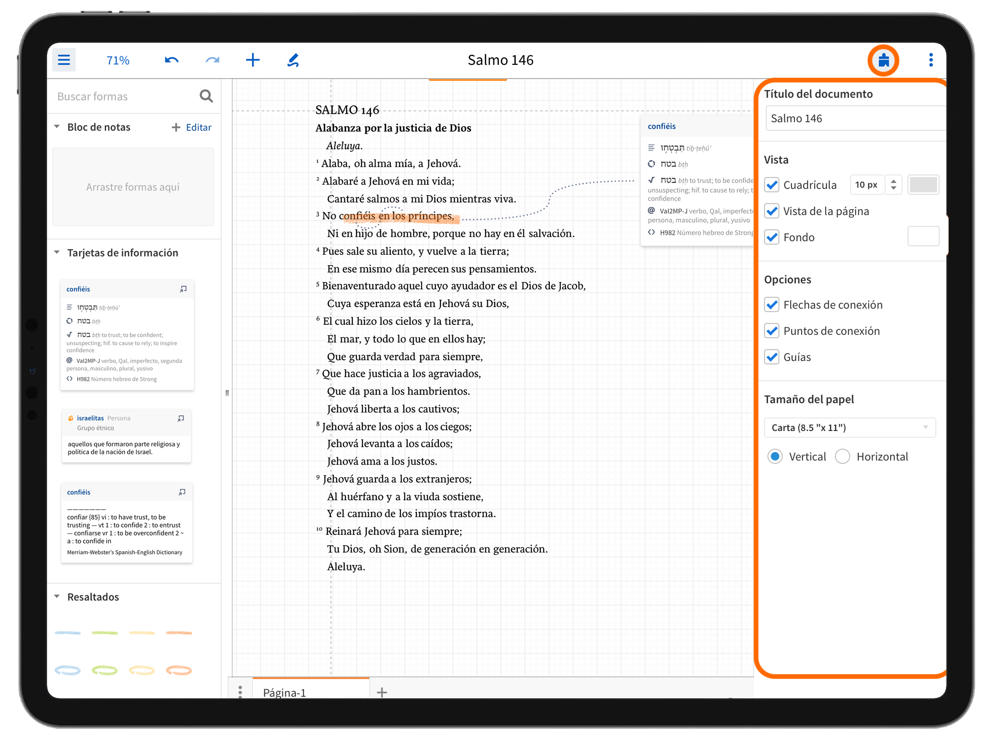Click confiéis title of dictionary card
This screenshot has height=729, width=999.
coord(78,492)
